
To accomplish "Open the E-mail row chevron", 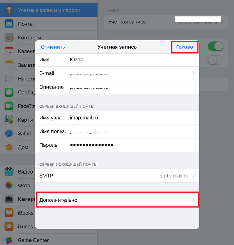I will [x=193, y=73].
